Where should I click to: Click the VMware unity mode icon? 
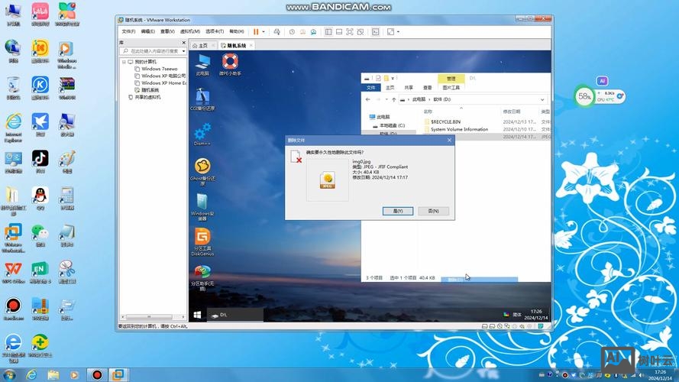(361, 31)
